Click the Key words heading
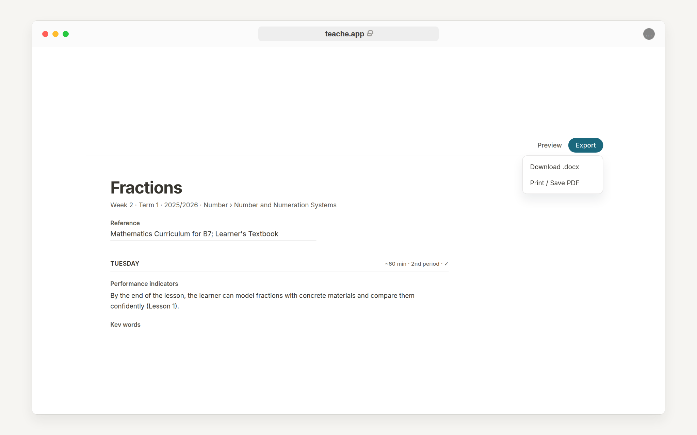This screenshot has height=435, width=697. click(125, 325)
